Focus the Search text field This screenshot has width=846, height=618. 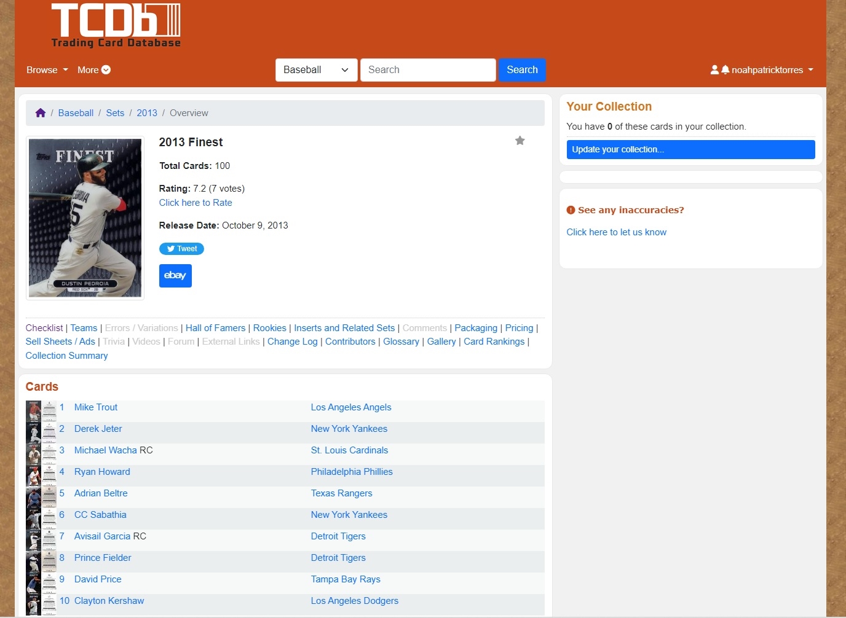coord(428,70)
